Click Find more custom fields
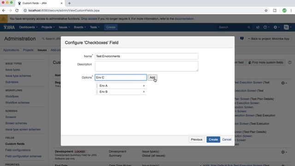The height and width of the screenshot is (166, 295). coord(265,62)
